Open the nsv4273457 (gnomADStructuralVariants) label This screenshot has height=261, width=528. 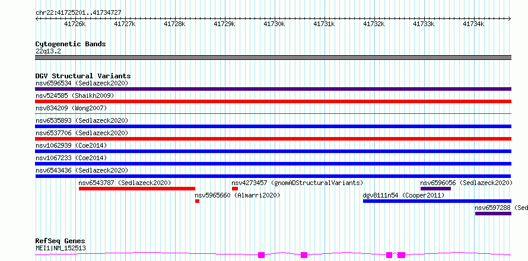tap(298, 183)
